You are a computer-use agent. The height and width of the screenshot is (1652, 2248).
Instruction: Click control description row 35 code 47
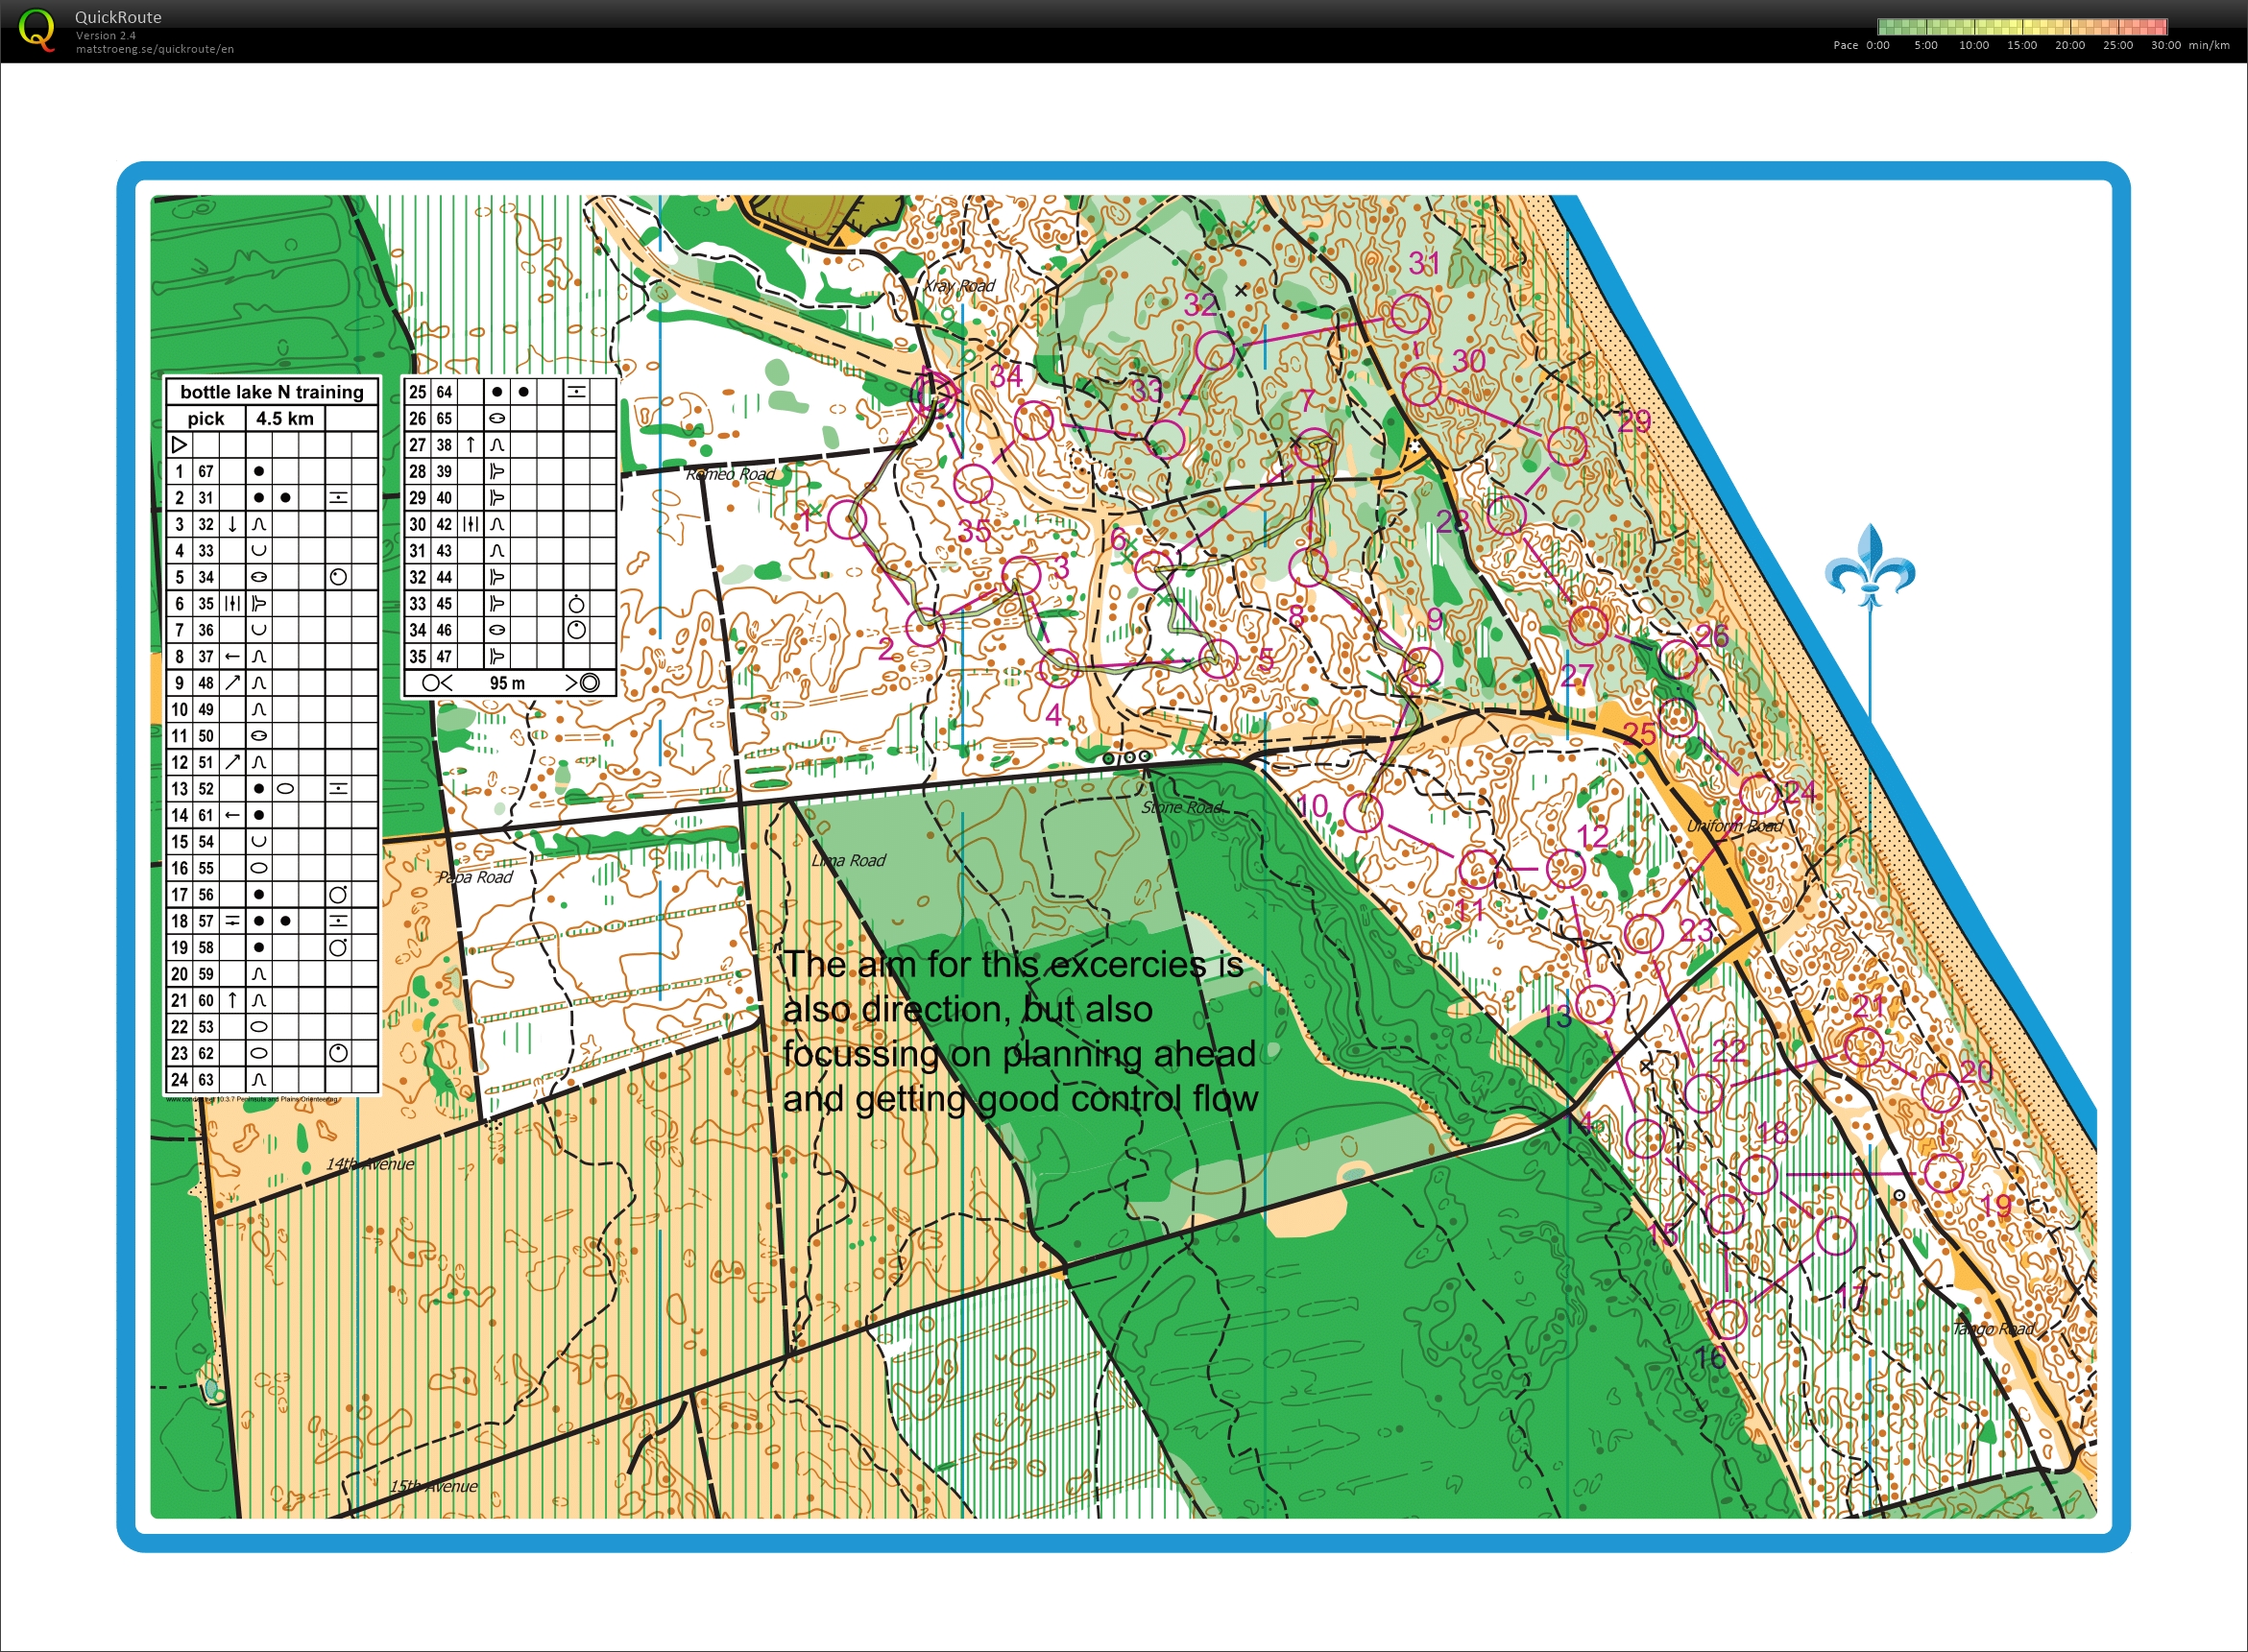[509, 656]
